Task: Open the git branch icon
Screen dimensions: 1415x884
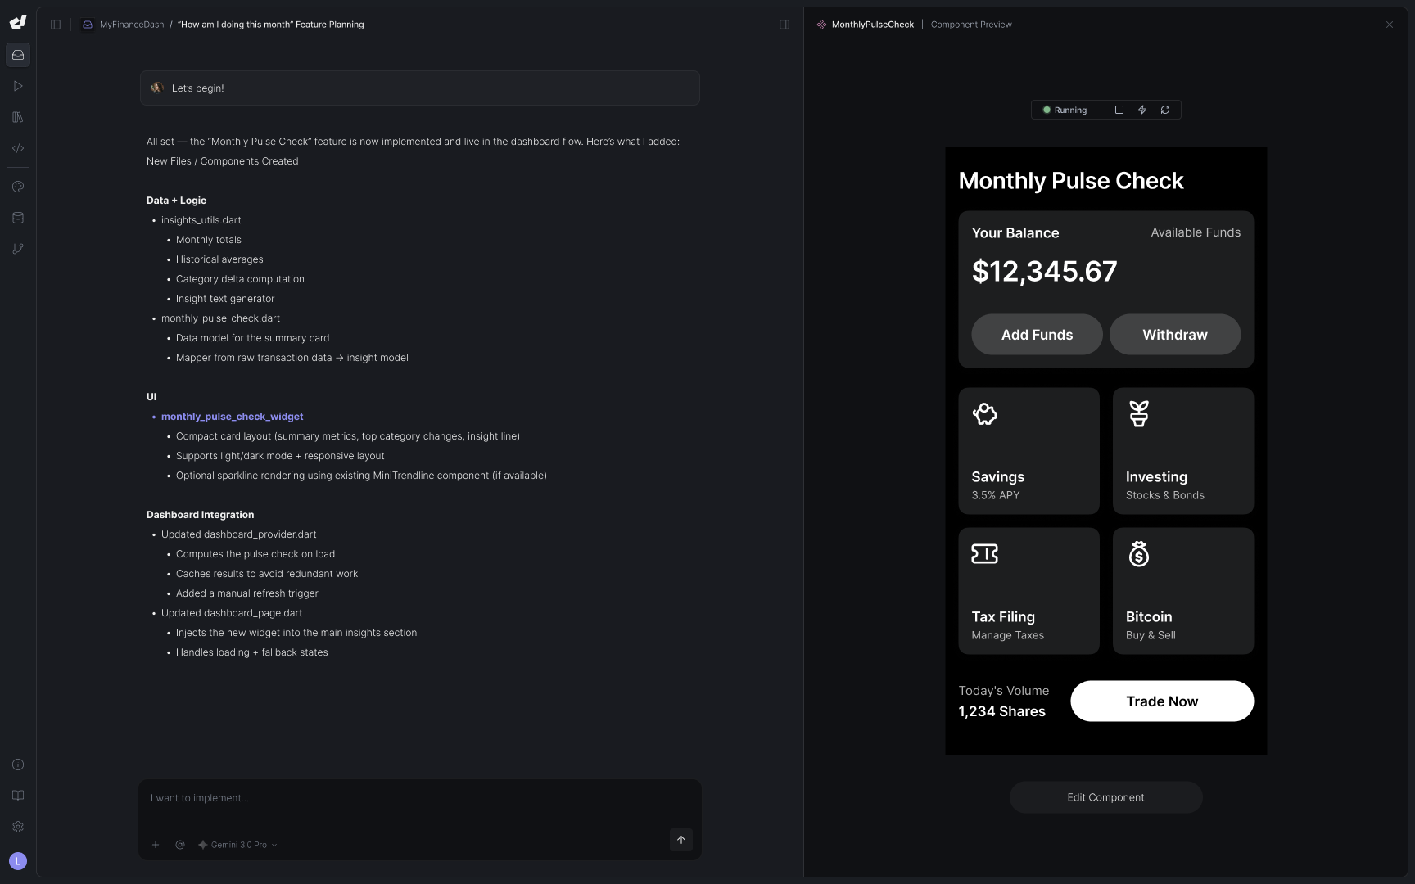Action: [x=18, y=249]
